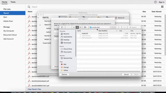
Task: Open doc5b5eae6d45824.pdf in recent list
Action: [x=40, y=76]
